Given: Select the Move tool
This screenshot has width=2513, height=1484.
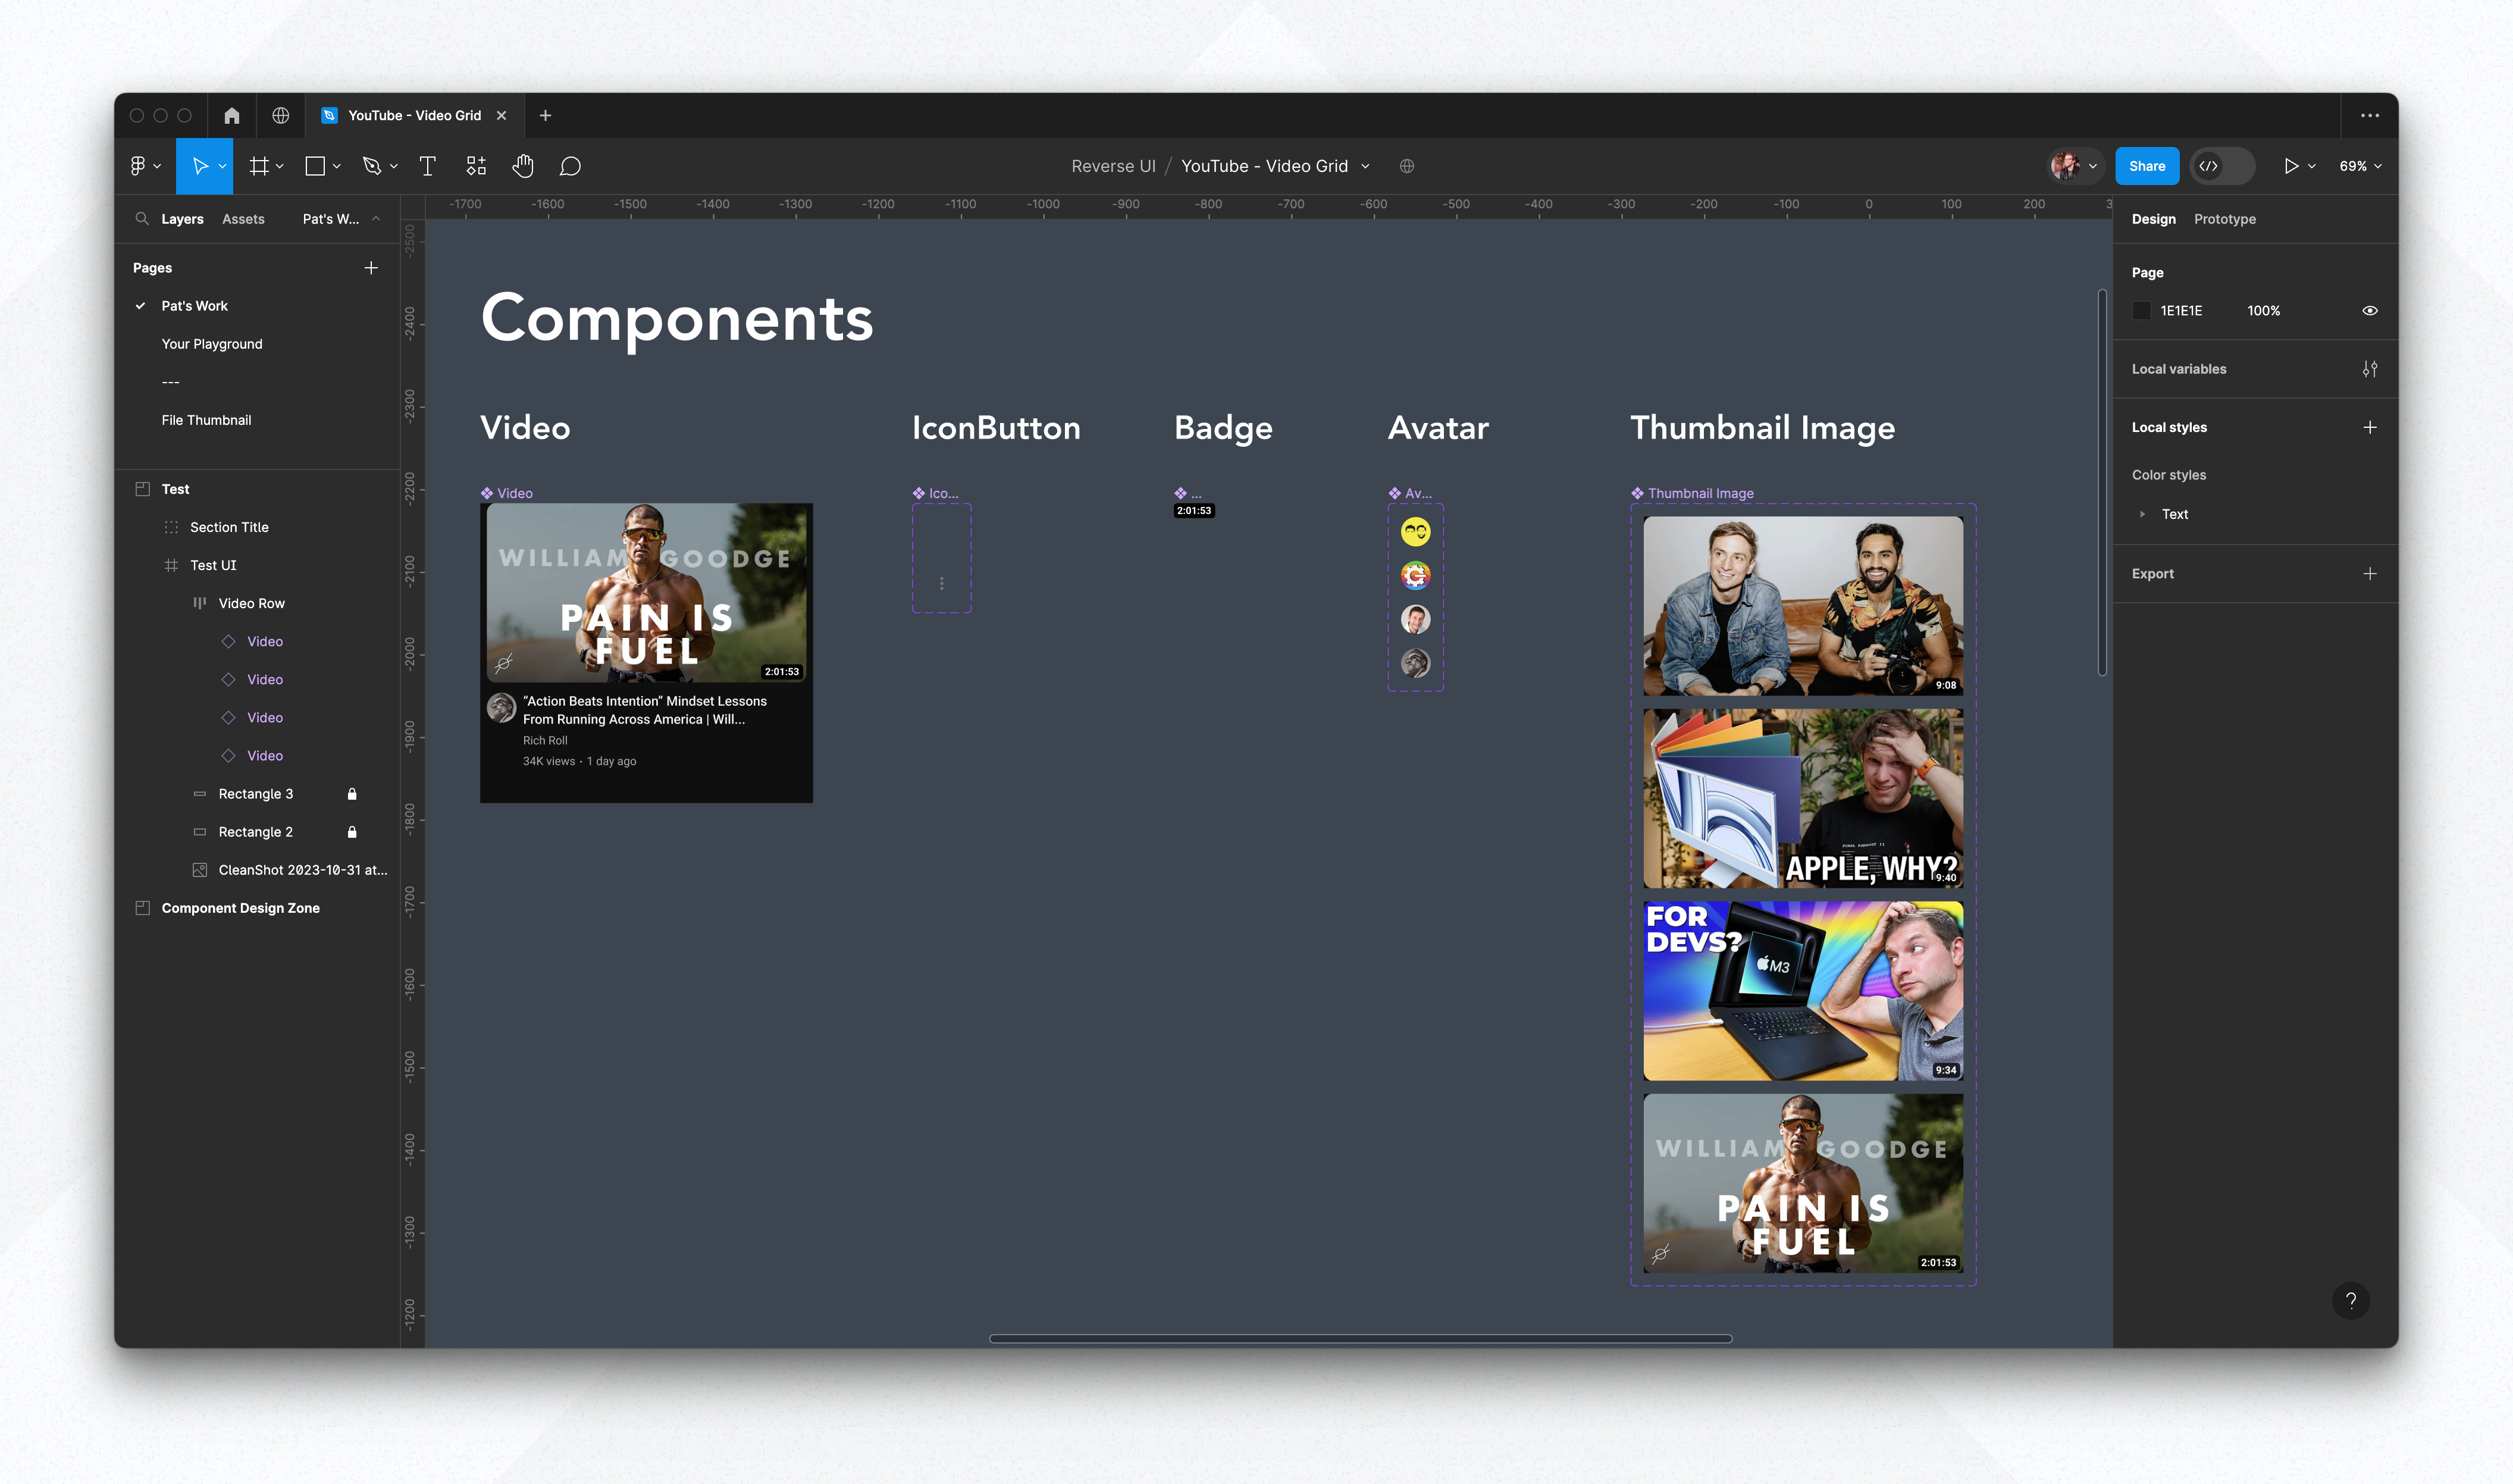Looking at the screenshot, I should [199, 166].
